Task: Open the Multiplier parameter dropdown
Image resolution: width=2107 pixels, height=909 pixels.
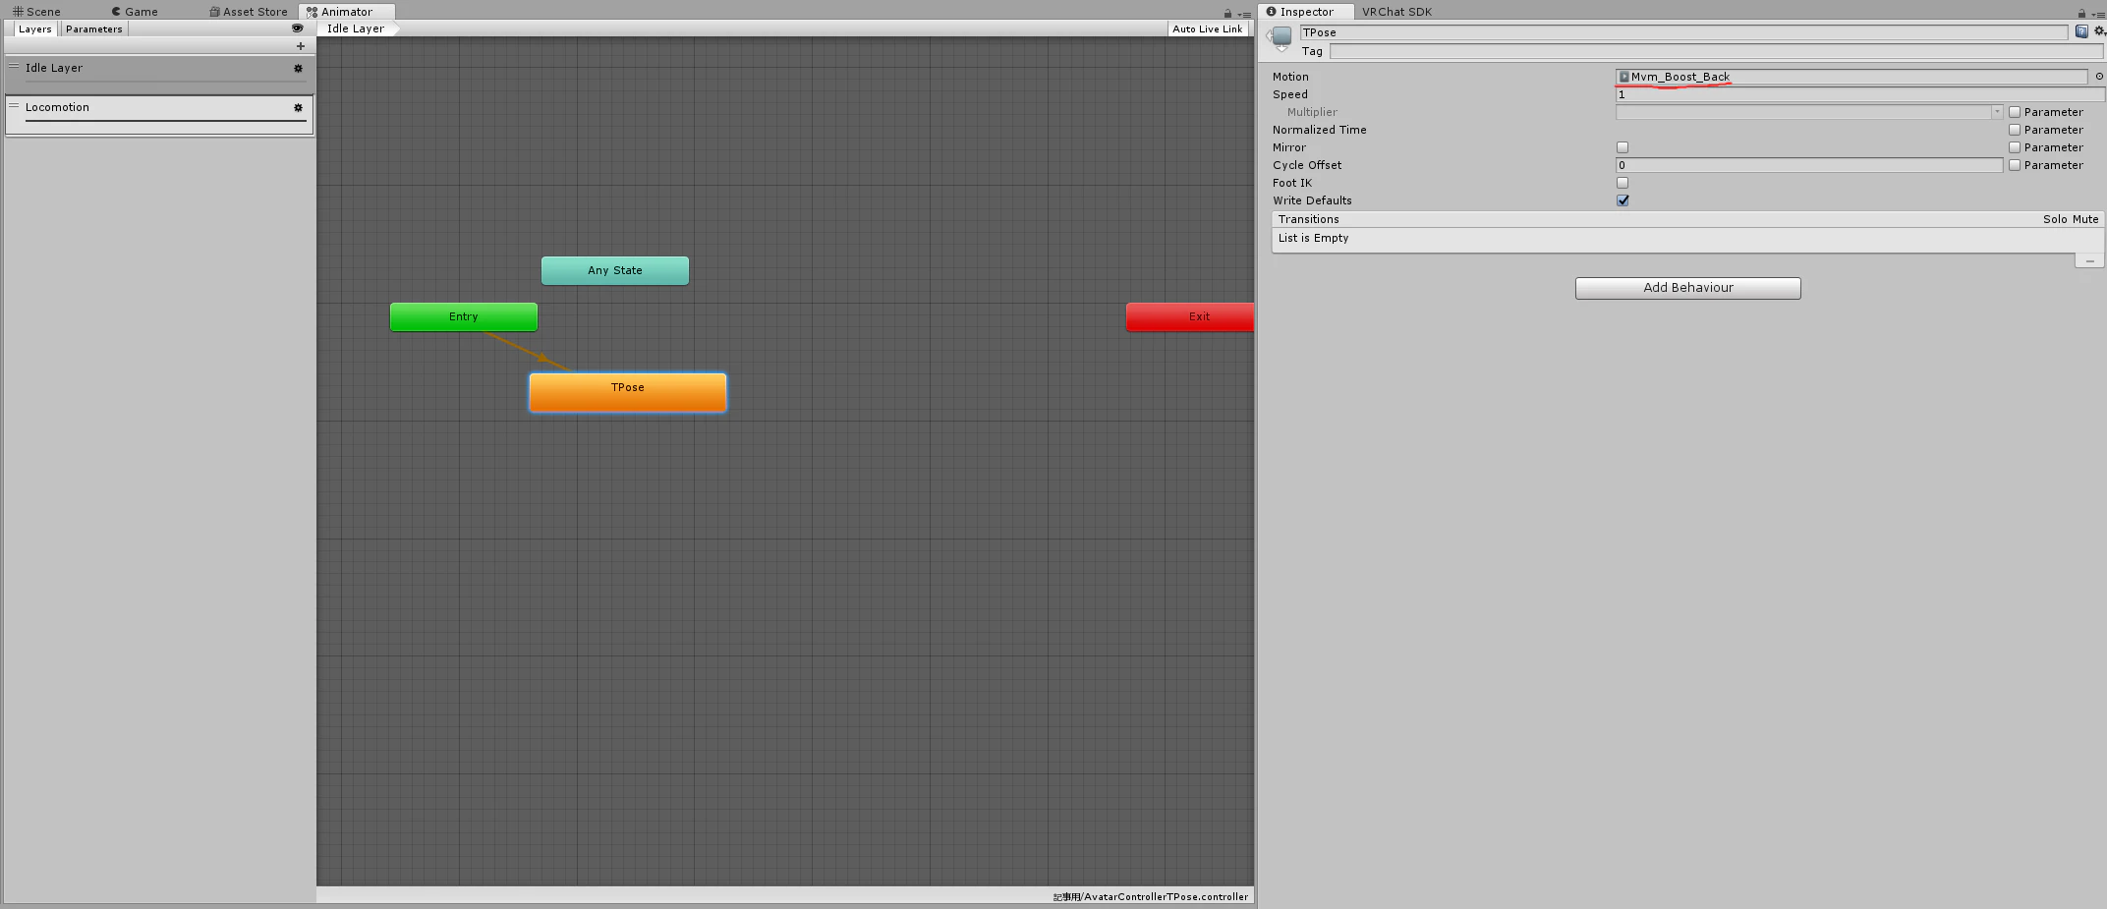Action: (x=1809, y=112)
